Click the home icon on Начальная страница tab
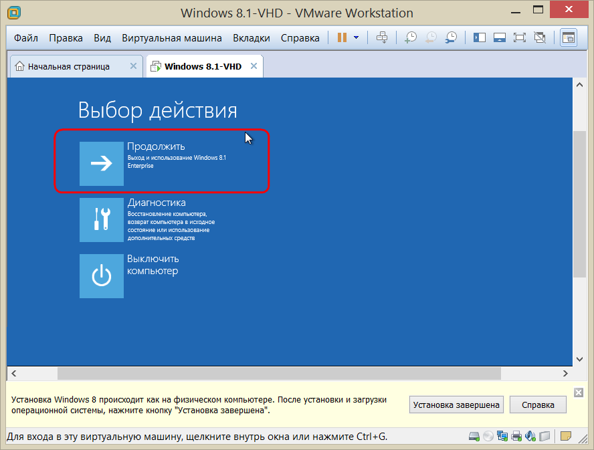Viewport: 594px width, 450px height. pyautogui.click(x=19, y=66)
